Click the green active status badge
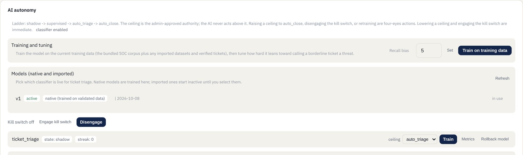Image resolution: width=523 pixels, height=155 pixels. point(32,99)
